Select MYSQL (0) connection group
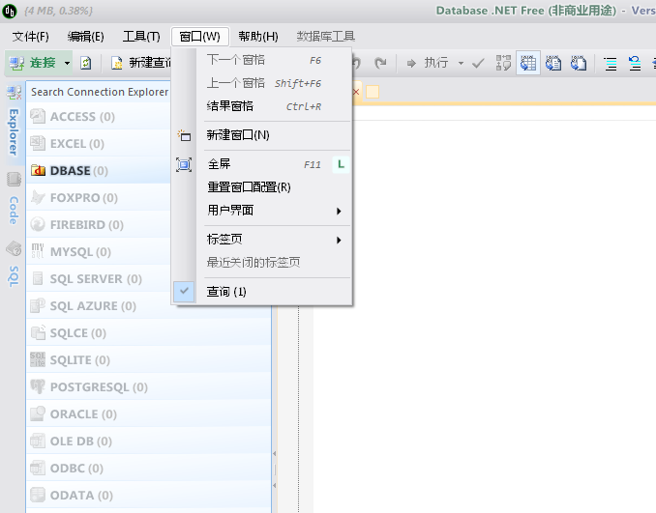 pyautogui.click(x=99, y=252)
